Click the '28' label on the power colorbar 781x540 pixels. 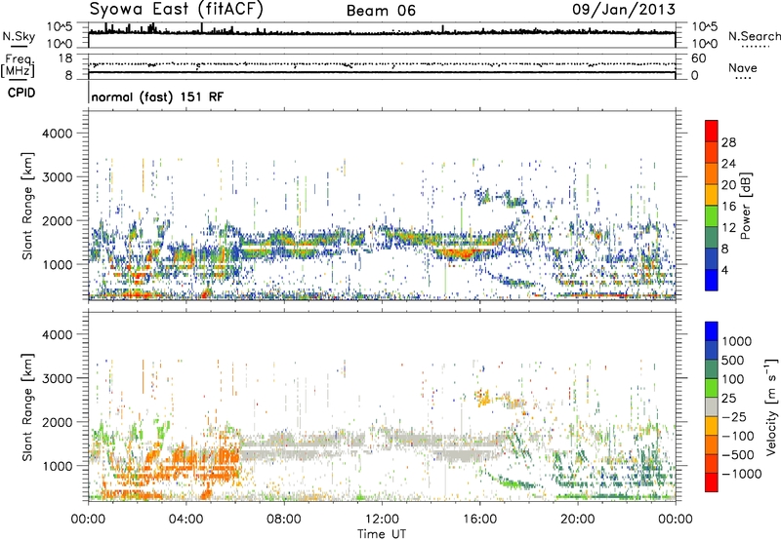[728, 142]
